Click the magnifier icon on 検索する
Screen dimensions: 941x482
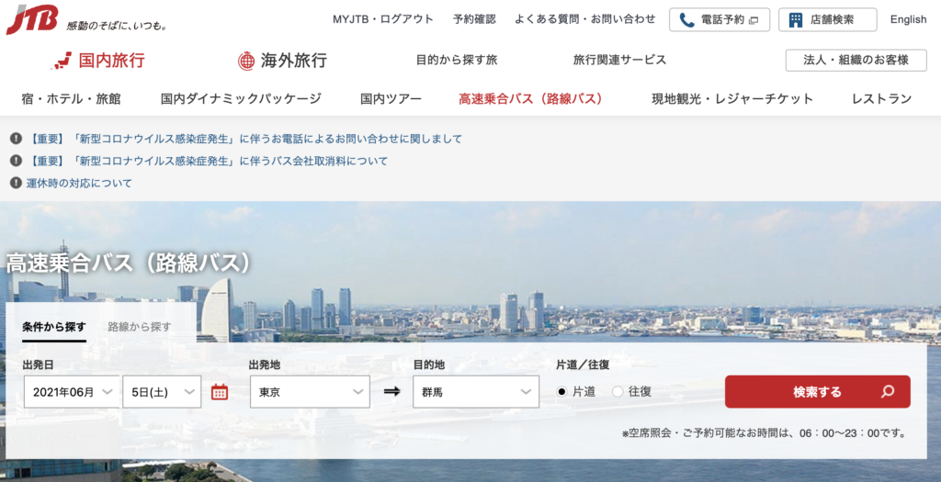pyautogui.click(x=888, y=391)
